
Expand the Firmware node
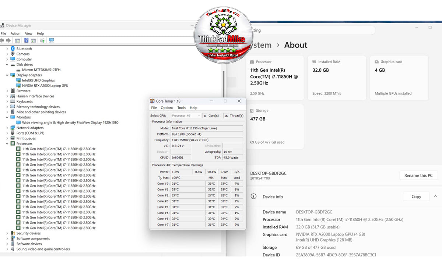(7, 91)
